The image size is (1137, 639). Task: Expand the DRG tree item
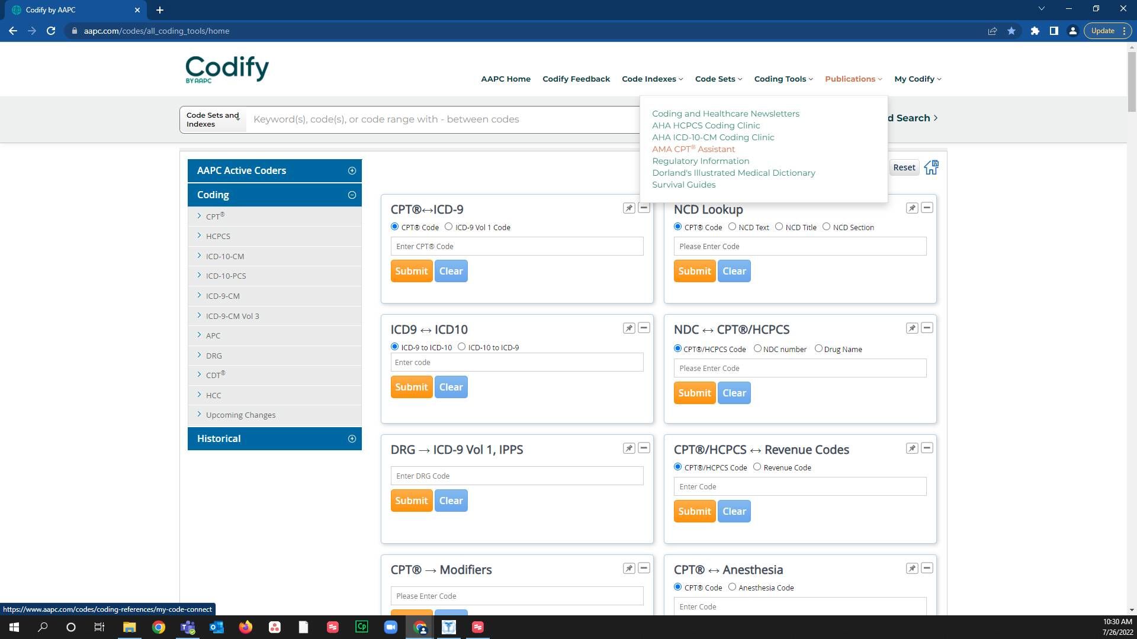pyautogui.click(x=199, y=355)
